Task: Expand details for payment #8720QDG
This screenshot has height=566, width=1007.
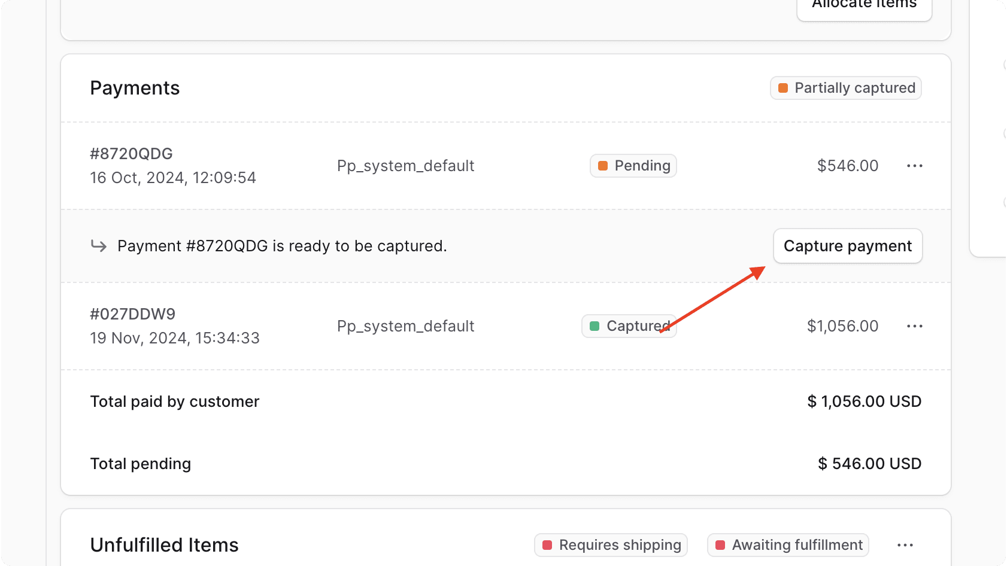Action: [131, 154]
